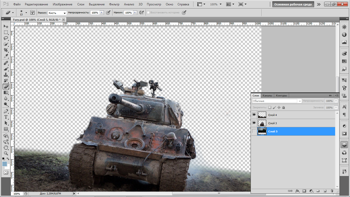The height and width of the screenshot is (197, 350).
Task: Select the Horizontal Type tool
Action: point(6,117)
